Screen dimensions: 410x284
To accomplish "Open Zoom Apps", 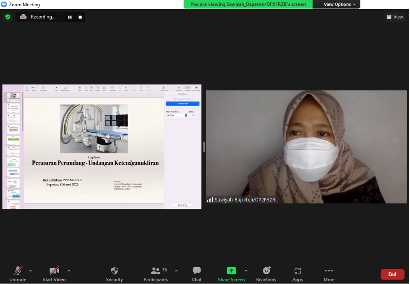I will click(298, 274).
